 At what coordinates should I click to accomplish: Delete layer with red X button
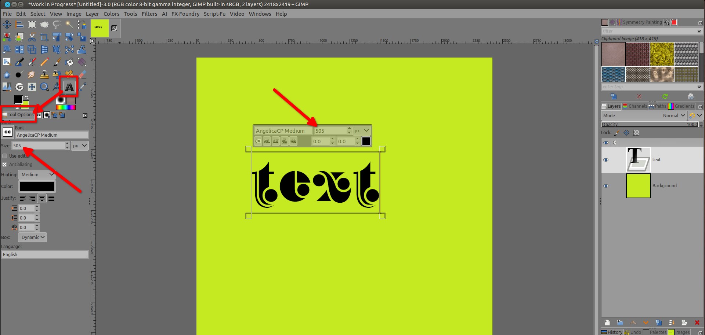coord(697,323)
